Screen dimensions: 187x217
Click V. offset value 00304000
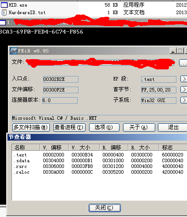53,160
